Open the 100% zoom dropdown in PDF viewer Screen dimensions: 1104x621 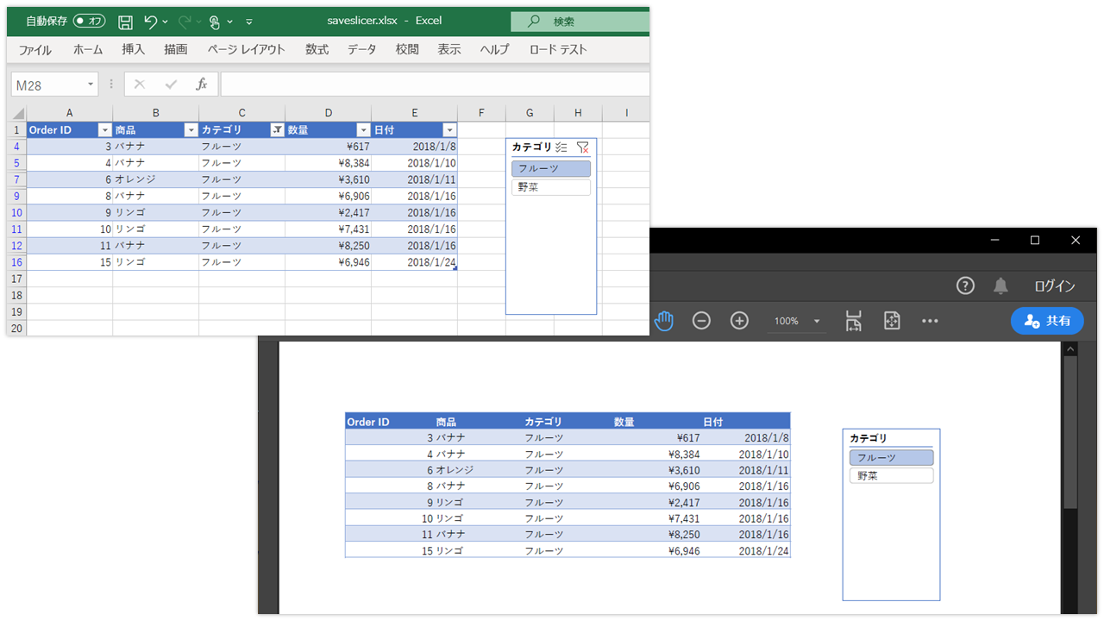[817, 321]
